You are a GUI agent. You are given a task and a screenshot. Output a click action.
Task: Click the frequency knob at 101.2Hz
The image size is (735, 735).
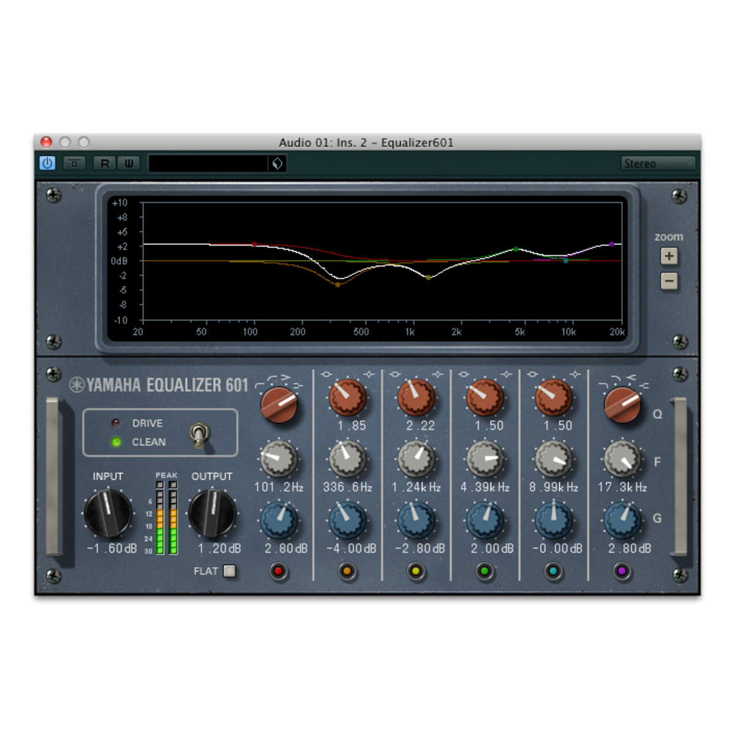(x=279, y=459)
